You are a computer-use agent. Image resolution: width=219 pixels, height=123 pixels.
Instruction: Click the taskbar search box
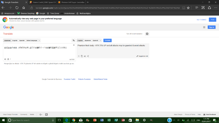tap(31, 120)
